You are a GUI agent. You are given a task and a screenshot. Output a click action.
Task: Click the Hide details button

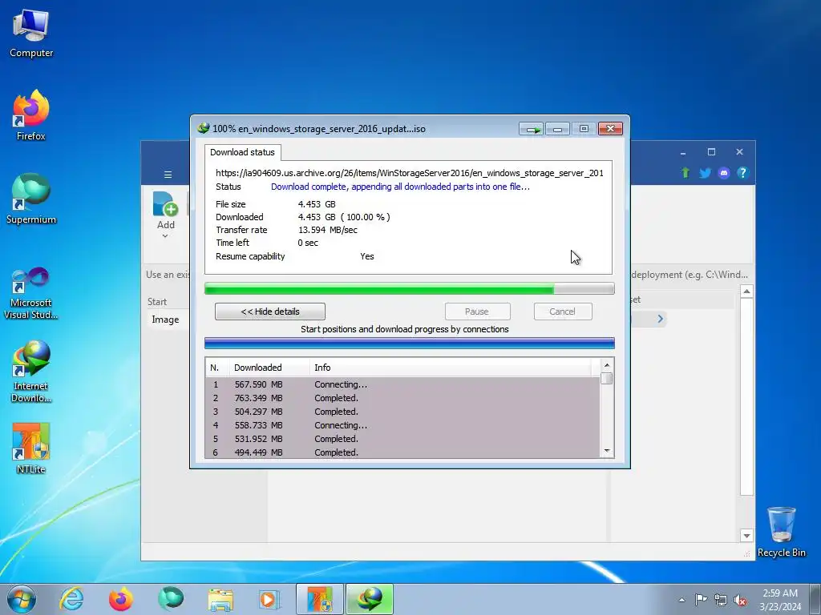270,312
